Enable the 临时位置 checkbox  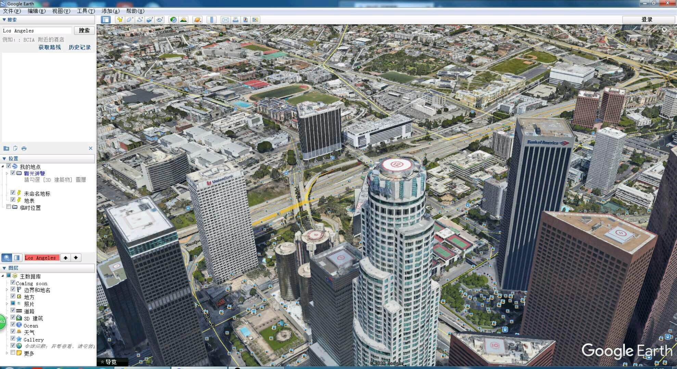pos(9,207)
